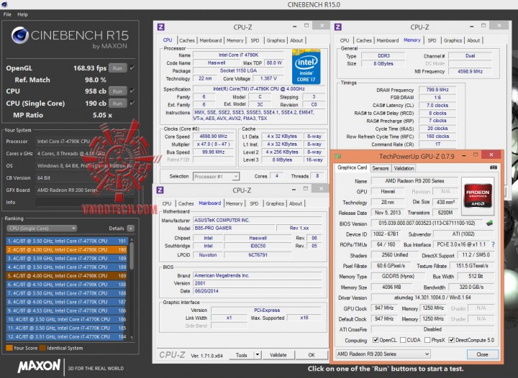Click the Multiplier value x 47.0
Image resolution: width=518 pixels, height=378 pixels.
[213, 144]
